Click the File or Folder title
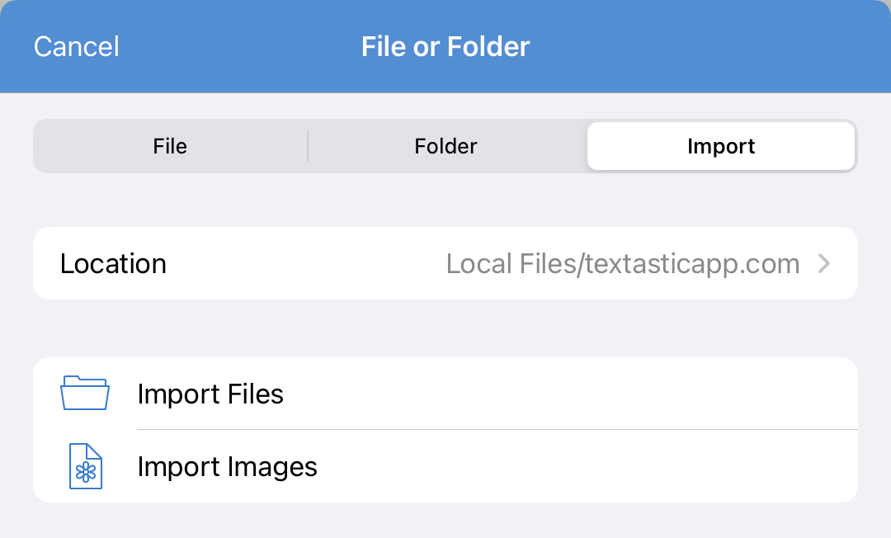Screen dimensions: 891x538 coord(445,46)
